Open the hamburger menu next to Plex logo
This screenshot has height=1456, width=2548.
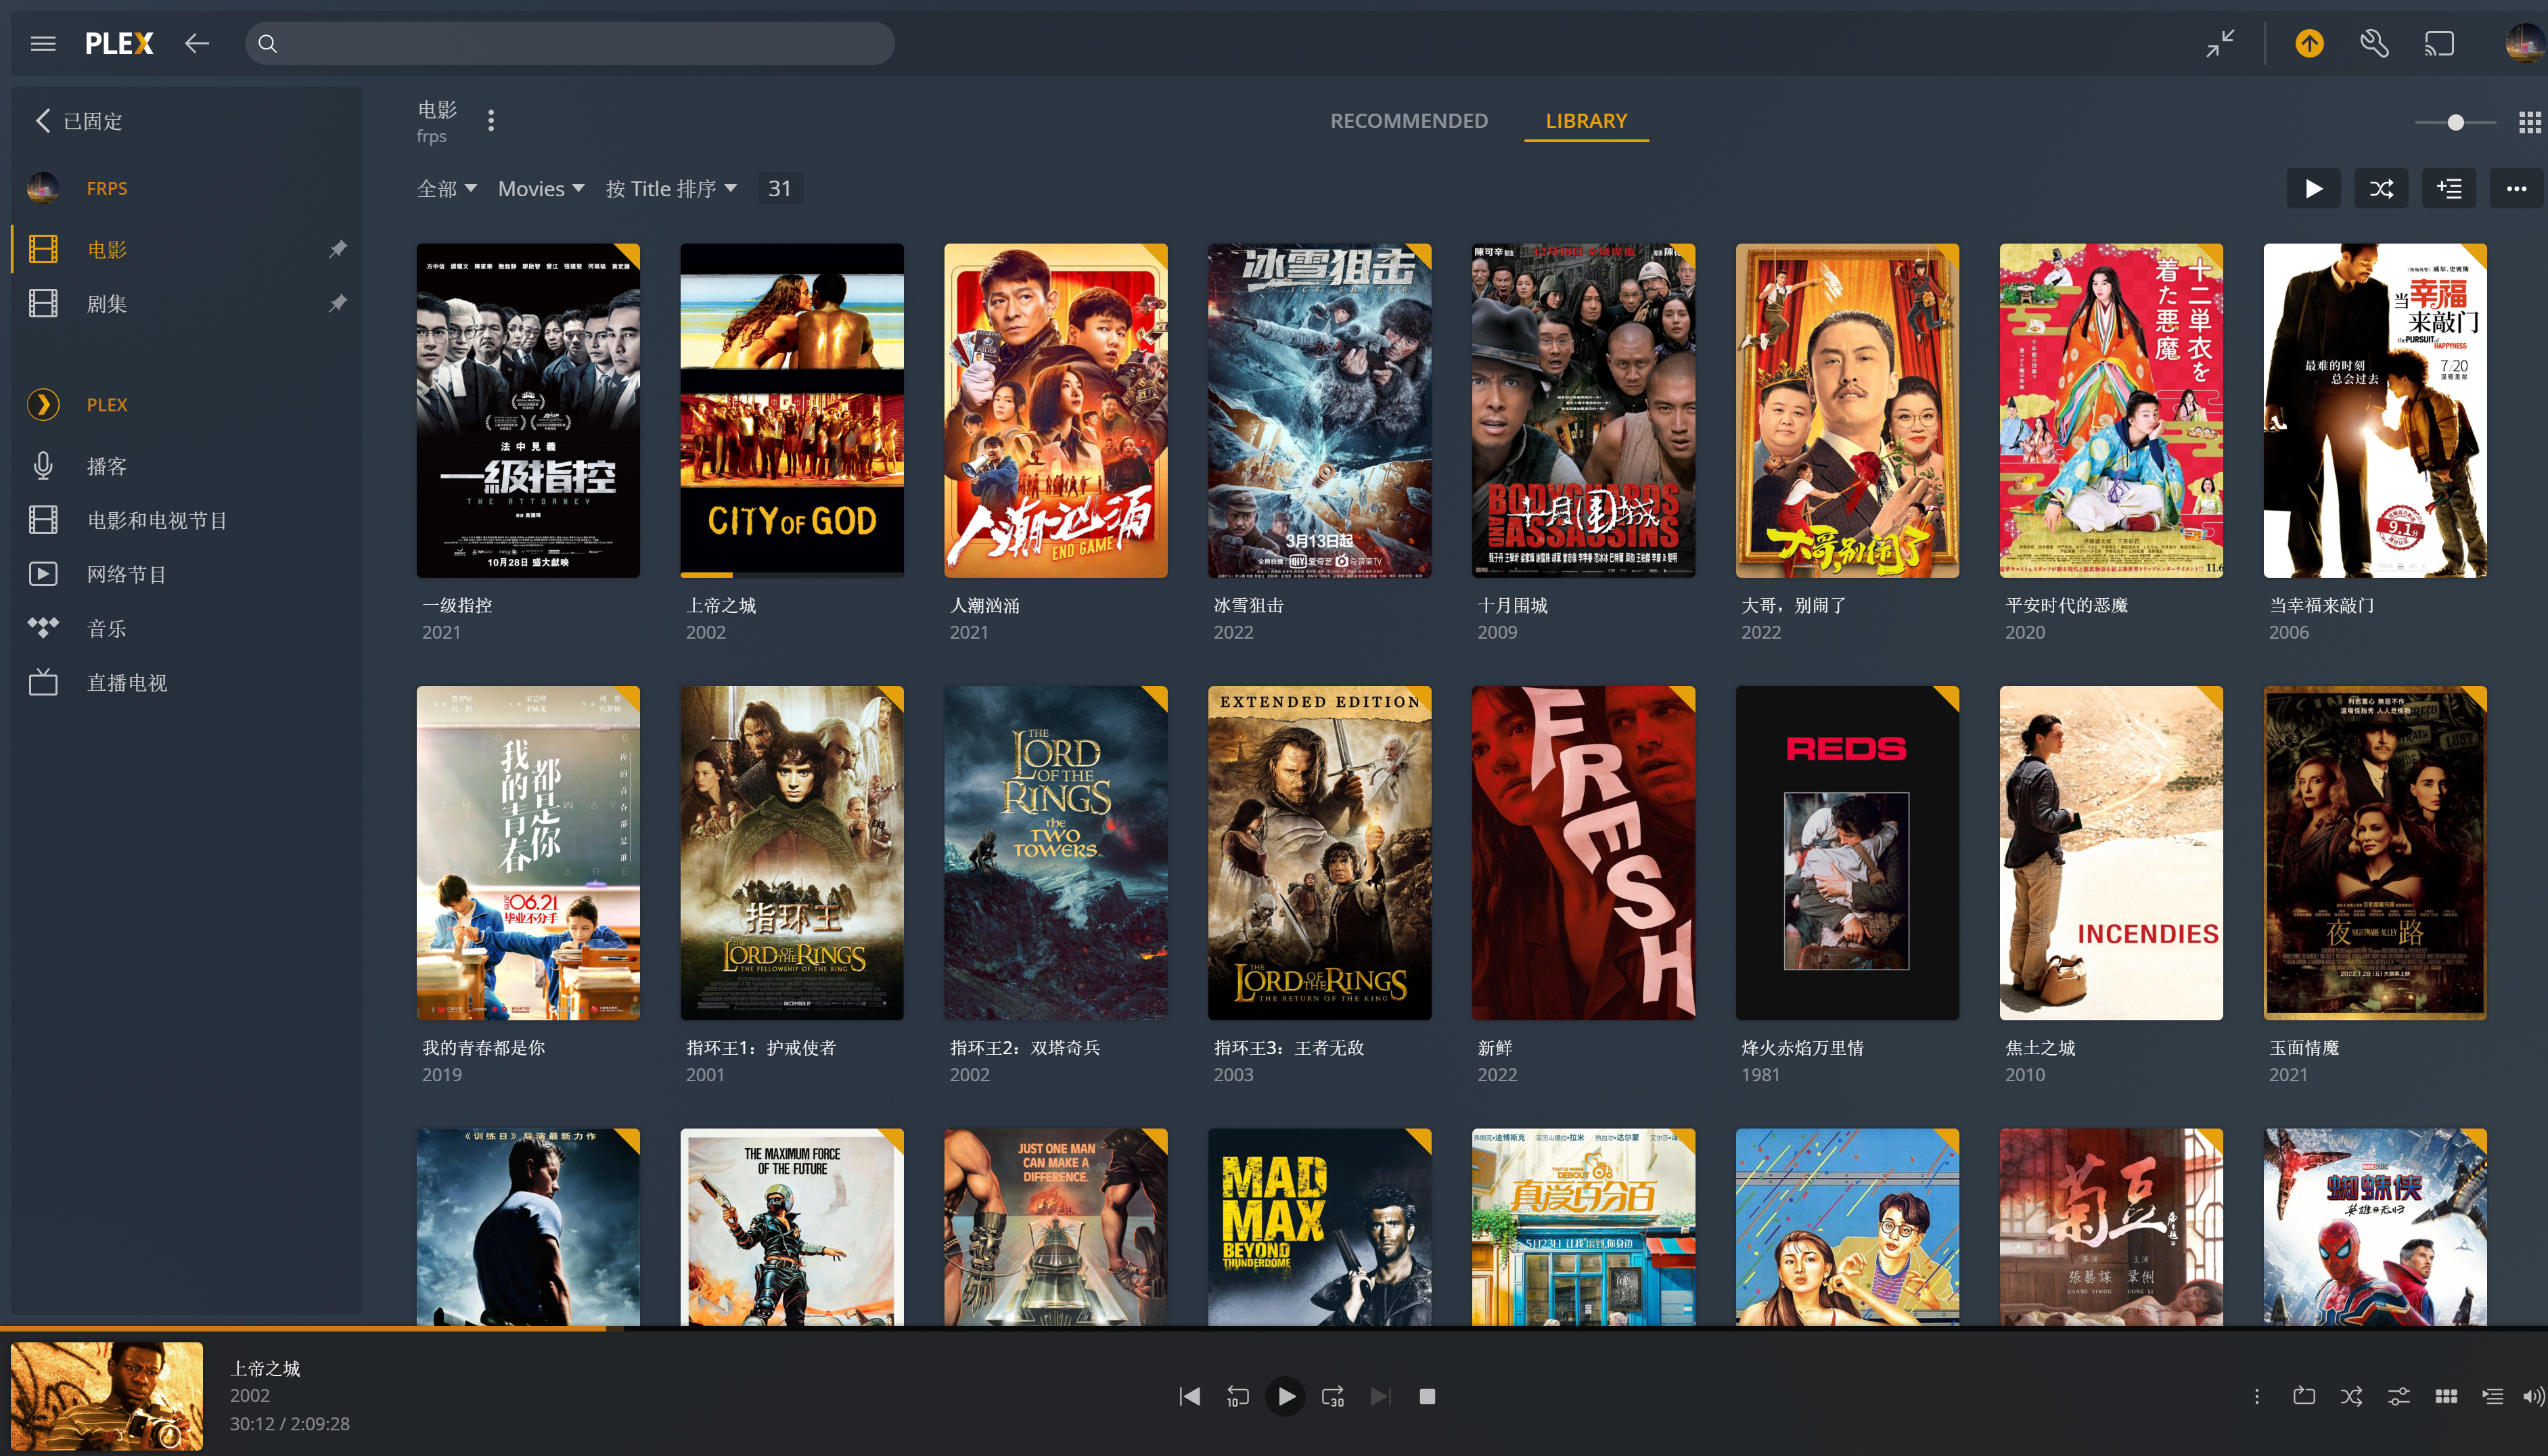pos(43,43)
